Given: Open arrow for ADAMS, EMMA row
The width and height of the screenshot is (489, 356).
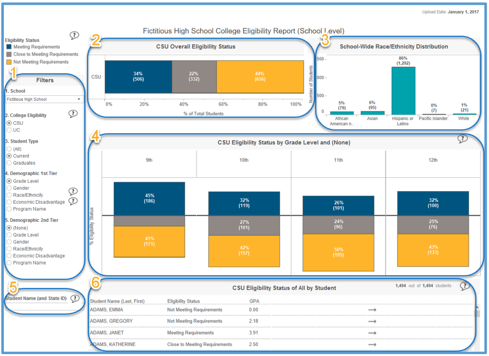Looking at the screenshot, I should [x=372, y=310].
